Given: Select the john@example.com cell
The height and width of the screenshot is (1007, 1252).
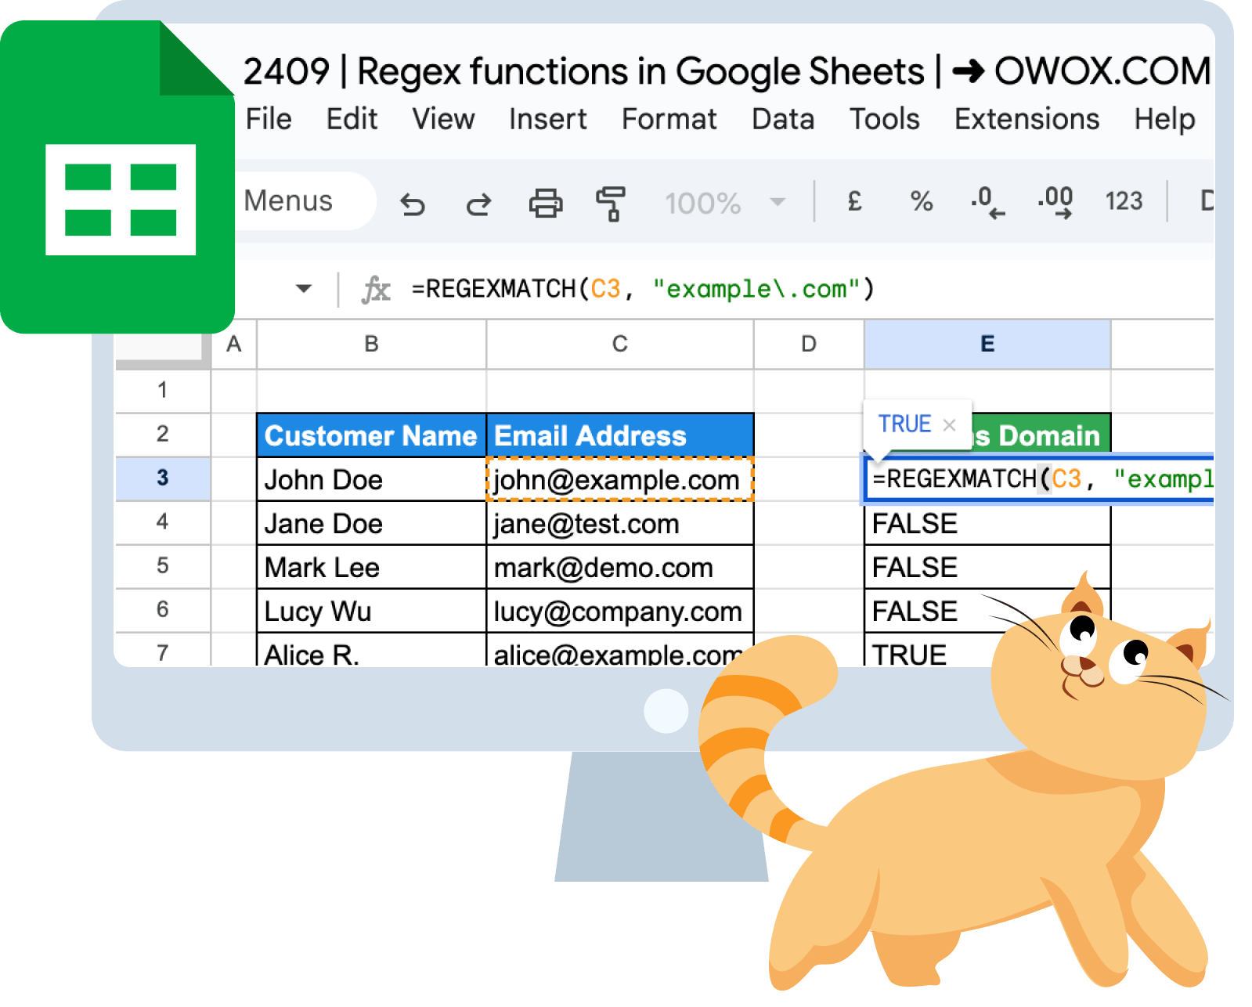Looking at the screenshot, I should click(x=619, y=479).
